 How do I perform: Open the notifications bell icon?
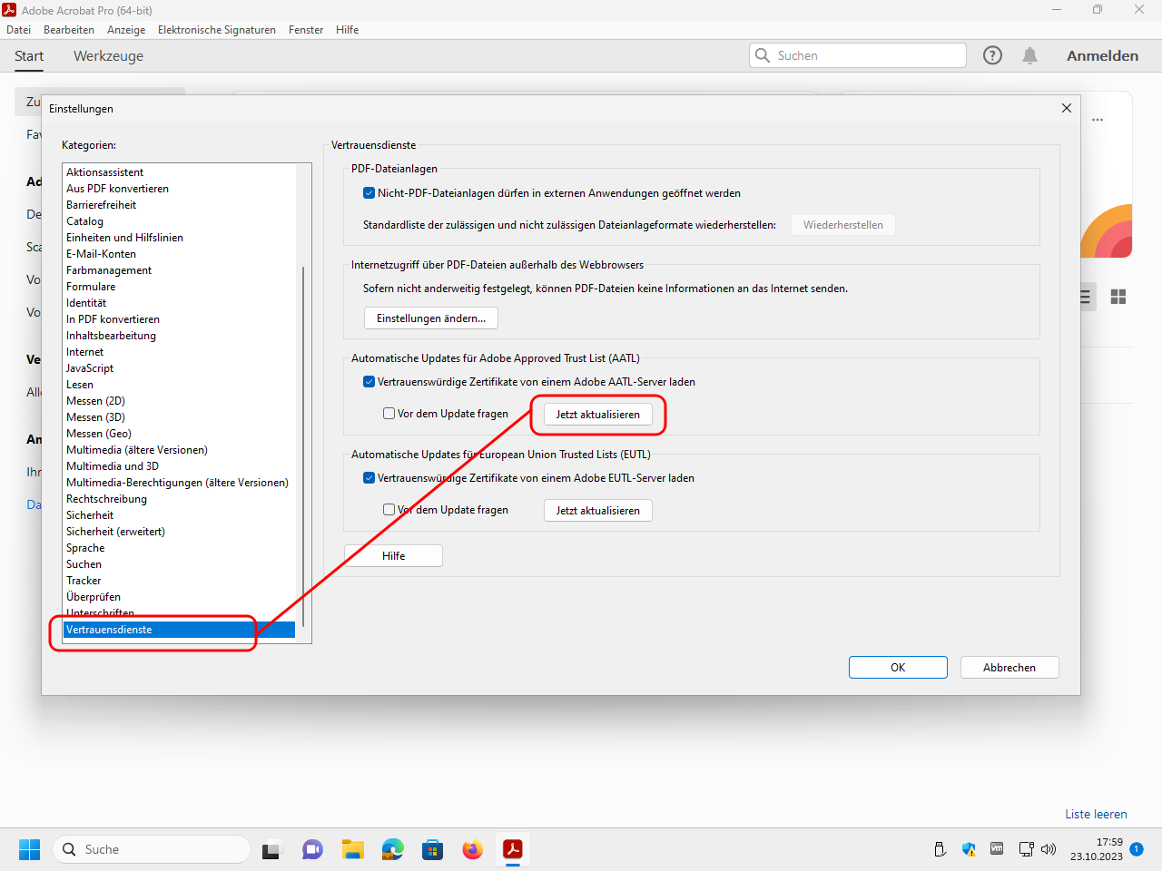click(x=1029, y=55)
